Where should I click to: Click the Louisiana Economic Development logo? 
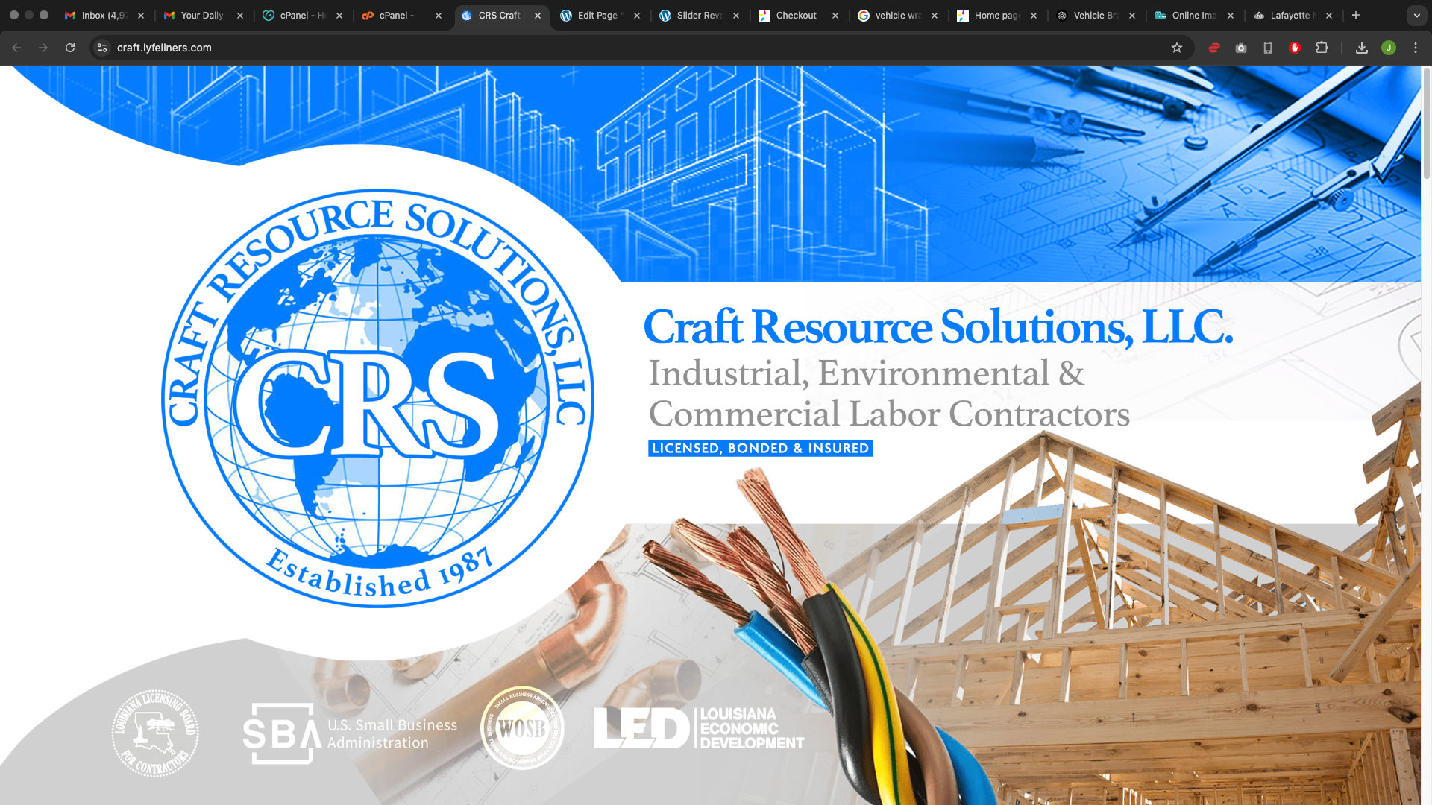(699, 728)
